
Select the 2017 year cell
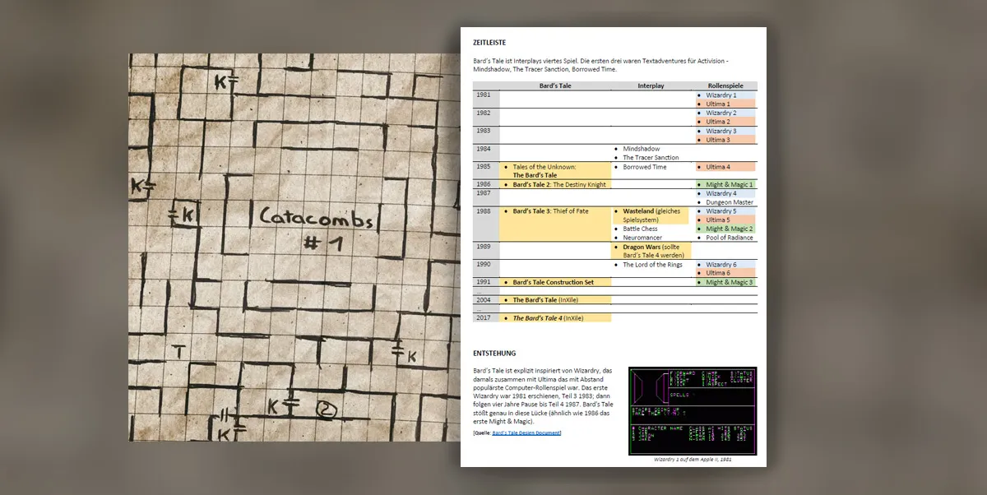pyautogui.click(x=486, y=317)
